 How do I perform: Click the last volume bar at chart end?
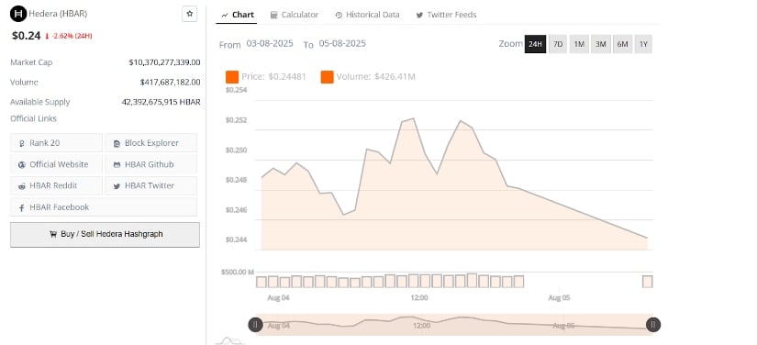[648, 282]
